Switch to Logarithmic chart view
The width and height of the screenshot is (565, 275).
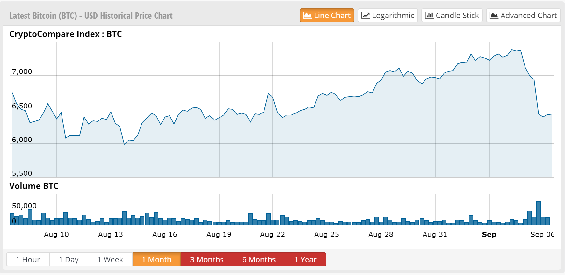pyautogui.click(x=388, y=16)
